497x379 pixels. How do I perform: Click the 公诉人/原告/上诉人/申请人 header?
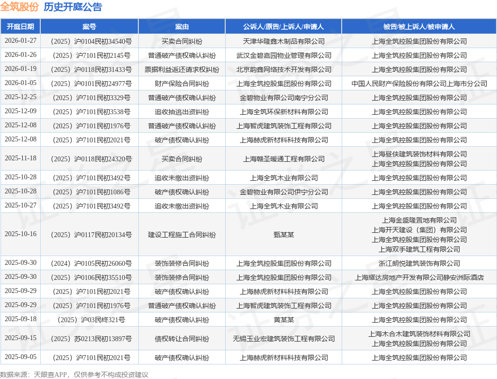[283, 27]
